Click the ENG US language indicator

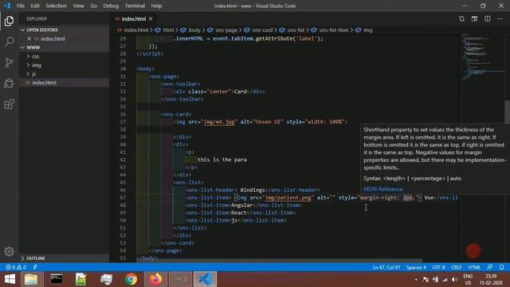[x=468, y=280]
